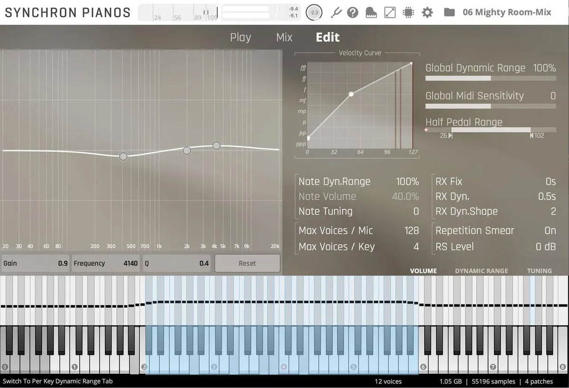The height and width of the screenshot is (388, 569).
Task: Click the resize window arrows icon
Action: click(x=390, y=12)
